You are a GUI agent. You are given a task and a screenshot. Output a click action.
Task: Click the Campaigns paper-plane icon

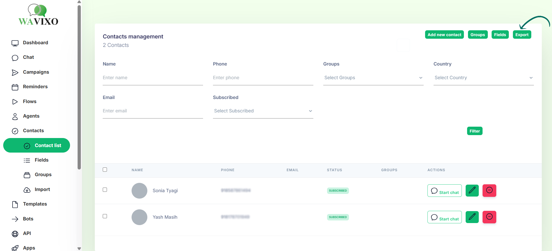pyautogui.click(x=15, y=73)
